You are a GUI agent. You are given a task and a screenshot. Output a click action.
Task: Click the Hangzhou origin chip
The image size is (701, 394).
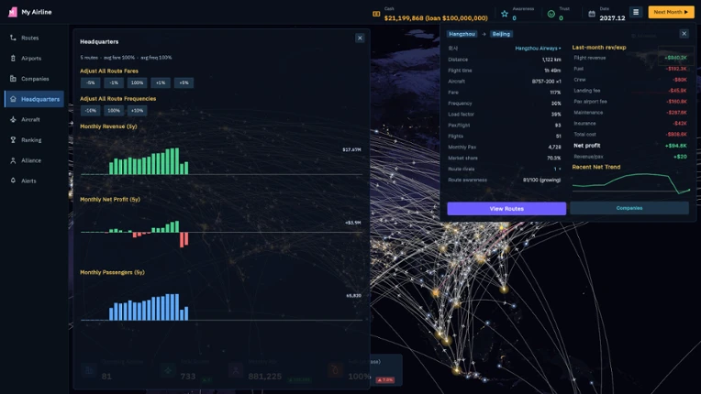pos(462,34)
